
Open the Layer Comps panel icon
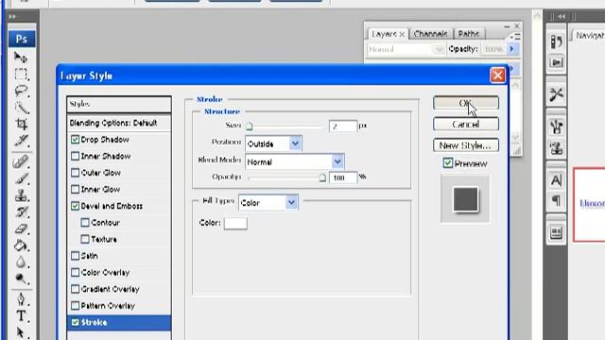pyautogui.click(x=556, y=233)
